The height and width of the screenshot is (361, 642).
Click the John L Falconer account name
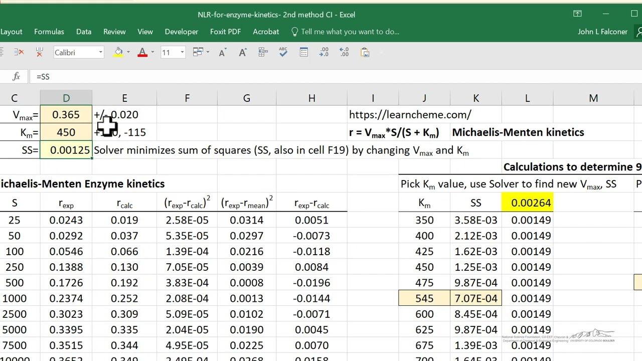pos(602,32)
